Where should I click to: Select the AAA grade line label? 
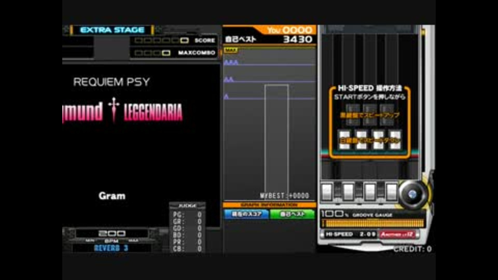(x=231, y=63)
